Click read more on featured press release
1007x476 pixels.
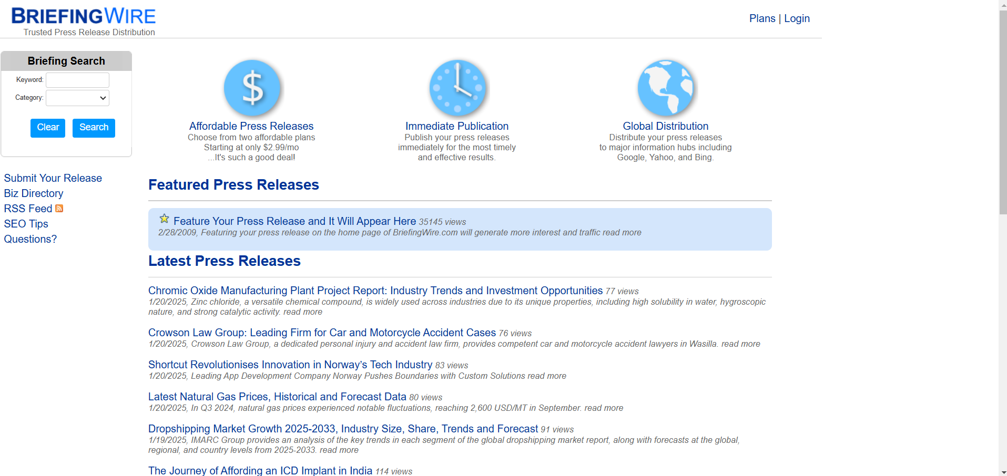point(622,232)
